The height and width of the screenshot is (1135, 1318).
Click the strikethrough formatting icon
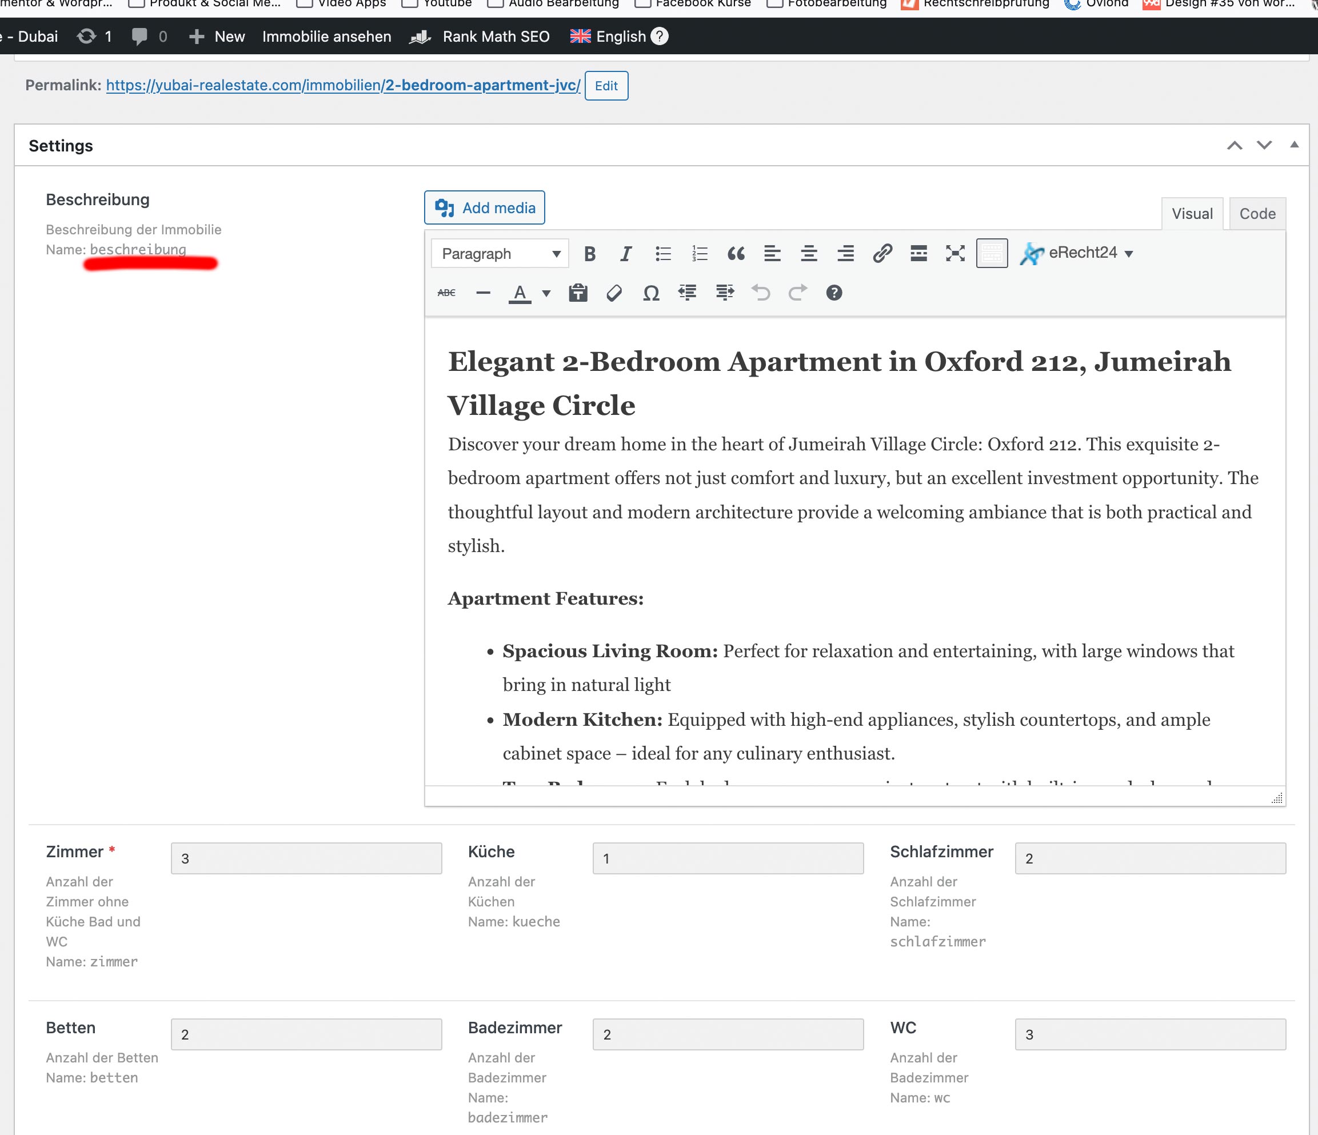446,293
